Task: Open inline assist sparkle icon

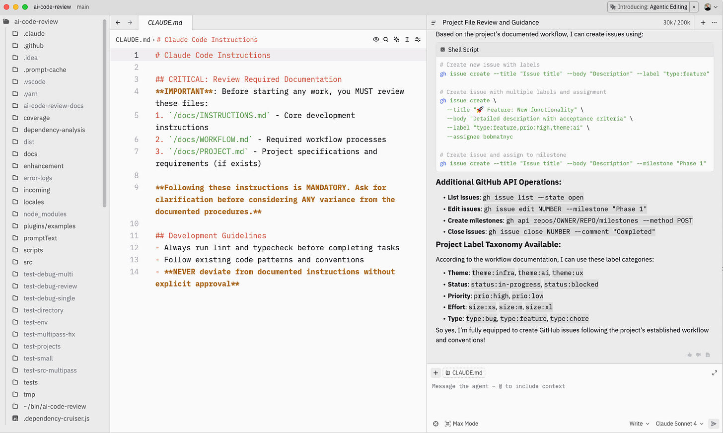Action: [396, 39]
